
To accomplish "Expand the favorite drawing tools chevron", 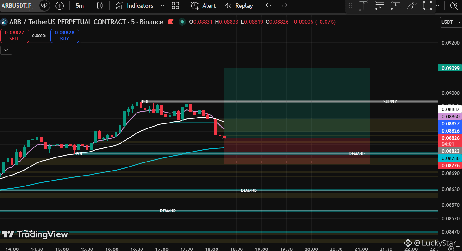I will [438, 6].
